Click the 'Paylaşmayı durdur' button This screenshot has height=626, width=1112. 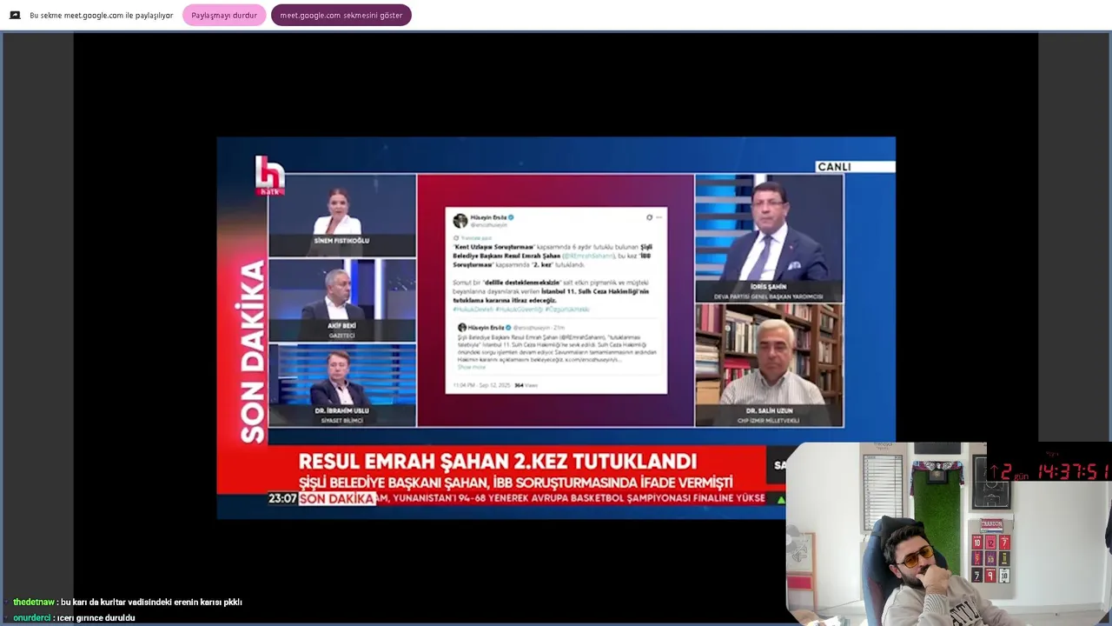click(224, 15)
